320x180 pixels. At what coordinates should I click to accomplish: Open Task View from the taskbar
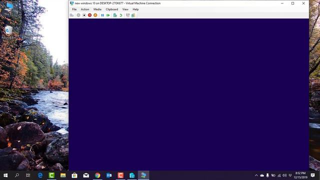(x=28, y=175)
